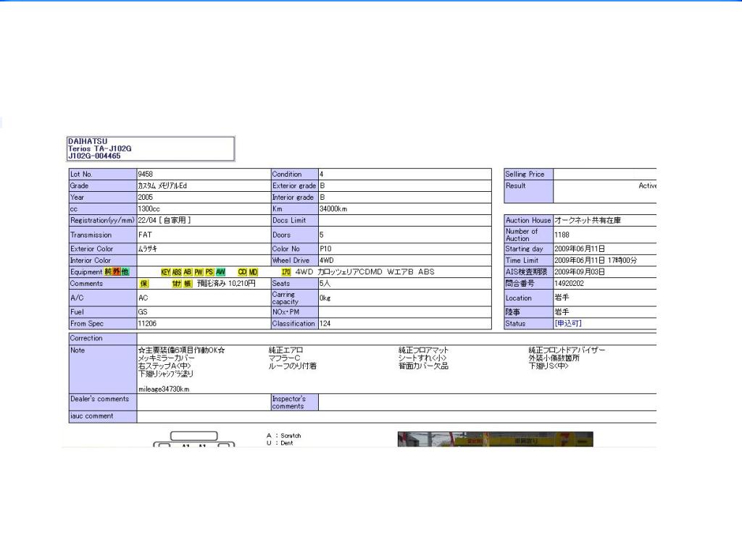The height and width of the screenshot is (556, 742).
Task: Click the 保 badge in Comments row
Action: tap(144, 284)
